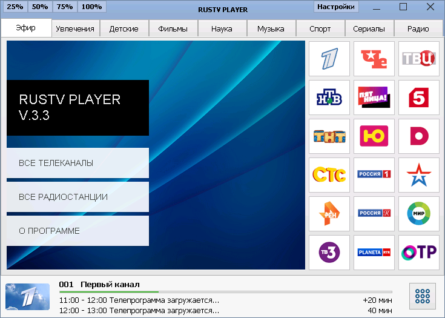Image resolution: width=445 pixels, height=318 pixels.
Task: Open the TVC channel logo tile
Action: coord(419,59)
